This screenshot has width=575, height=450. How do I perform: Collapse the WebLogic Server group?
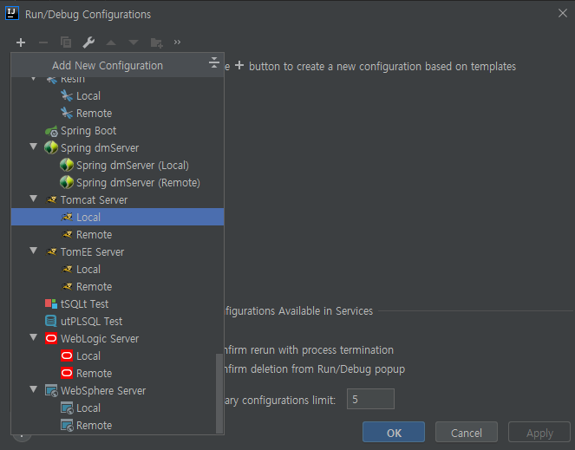(34, 338)
